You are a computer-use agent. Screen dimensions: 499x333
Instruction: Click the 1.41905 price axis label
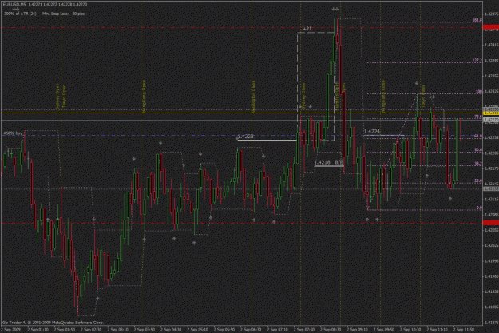tap(492, 307)
